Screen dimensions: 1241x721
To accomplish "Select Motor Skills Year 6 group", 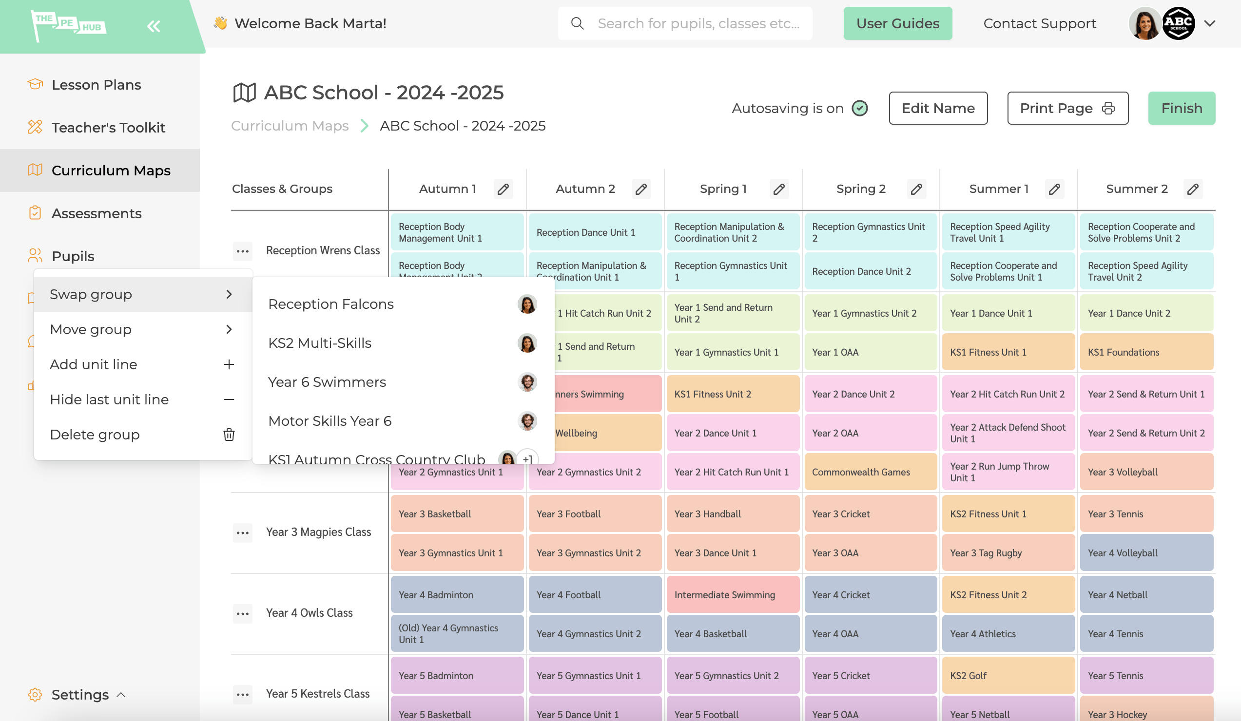I will (x=403, y=421).
